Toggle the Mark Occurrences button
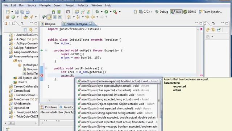232x131 pixels. [x=49, y=17]
